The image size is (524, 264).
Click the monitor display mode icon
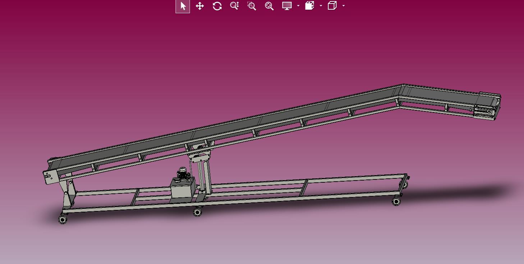tap(287, 6)
